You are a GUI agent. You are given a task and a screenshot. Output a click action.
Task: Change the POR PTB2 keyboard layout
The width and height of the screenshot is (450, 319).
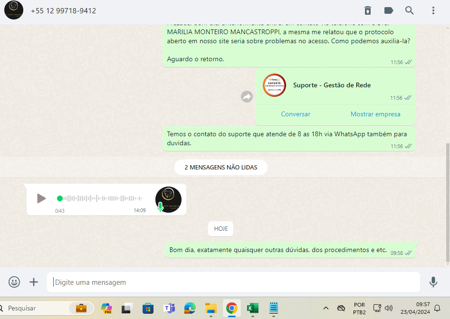359,308
